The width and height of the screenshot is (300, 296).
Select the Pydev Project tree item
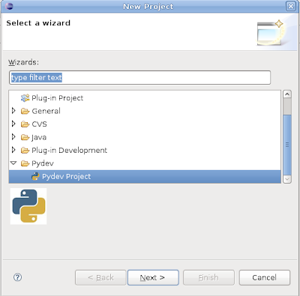[145, 177]
